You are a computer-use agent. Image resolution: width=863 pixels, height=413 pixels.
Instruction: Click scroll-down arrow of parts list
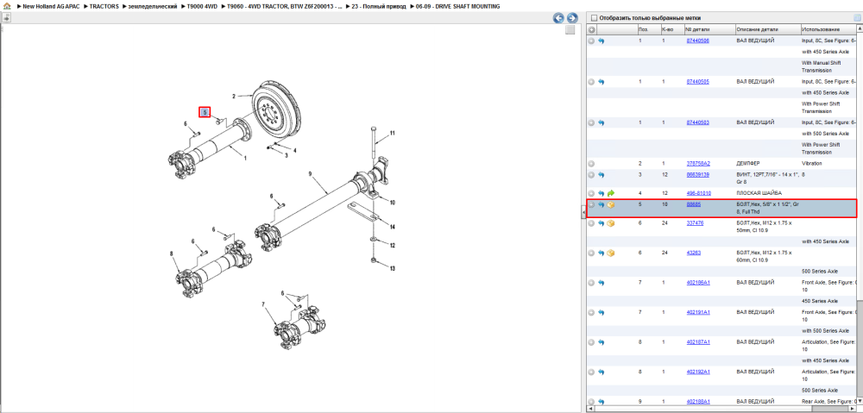tap(860, 402)
